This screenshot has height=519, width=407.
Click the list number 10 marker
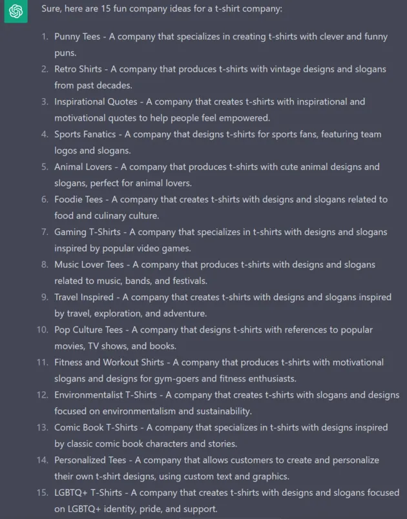pyautogui.click(x=43, y=330)
